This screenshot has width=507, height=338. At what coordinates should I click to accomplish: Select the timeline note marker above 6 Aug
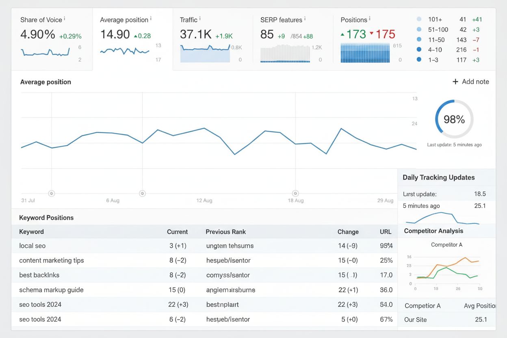pos(142,194)
